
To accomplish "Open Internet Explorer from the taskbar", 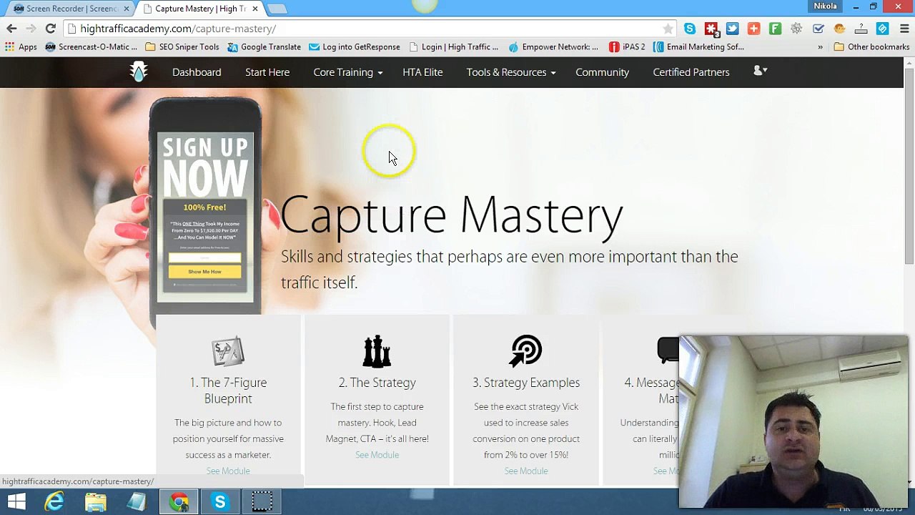I will 55,502.
